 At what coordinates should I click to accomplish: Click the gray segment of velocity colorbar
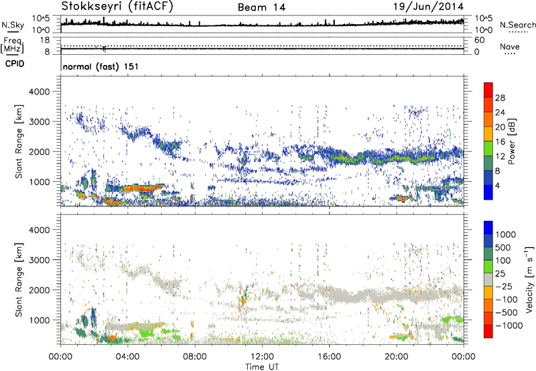click(488, 279)
